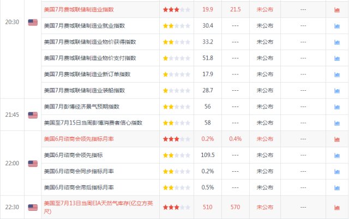Open chart icon for 美国7月费城联储制造业装船指数

point(337,91)
